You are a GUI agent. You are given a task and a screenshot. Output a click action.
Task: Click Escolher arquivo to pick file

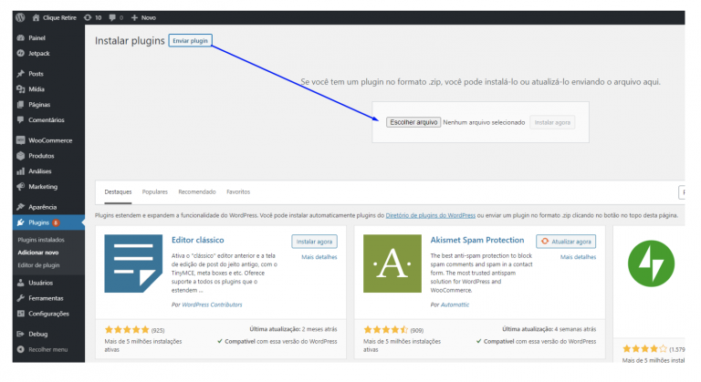tap(413, 122)
